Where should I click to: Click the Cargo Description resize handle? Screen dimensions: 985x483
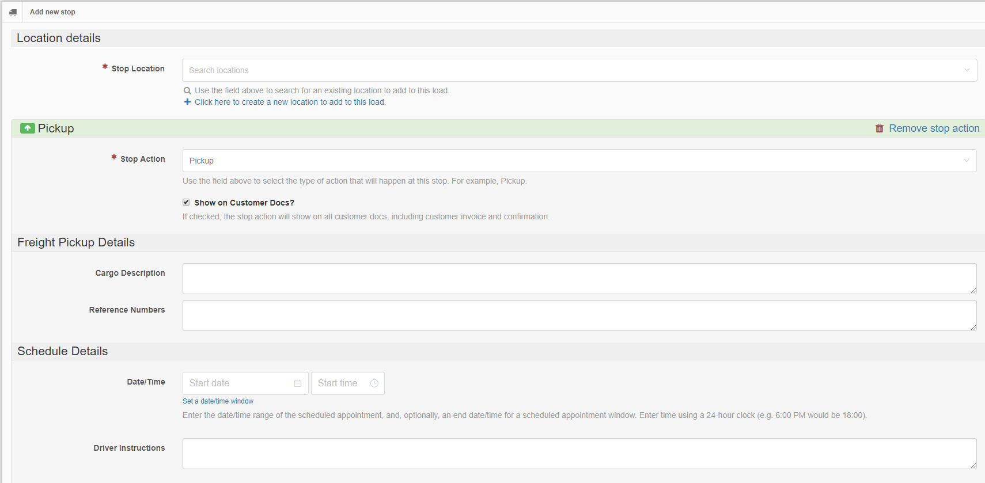pos(973,291)
